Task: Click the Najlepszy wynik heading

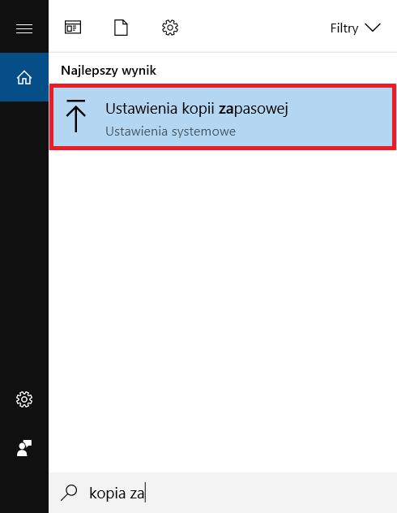Action: click(x=109, y=71)
